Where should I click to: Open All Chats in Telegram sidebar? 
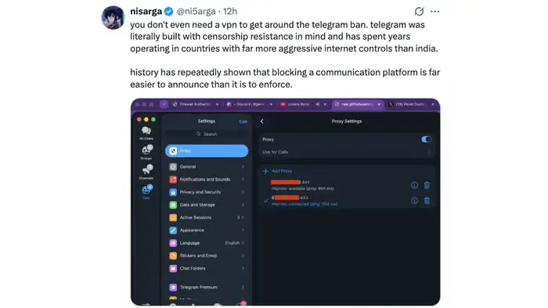pyautogui.click(x=146, y=133)
